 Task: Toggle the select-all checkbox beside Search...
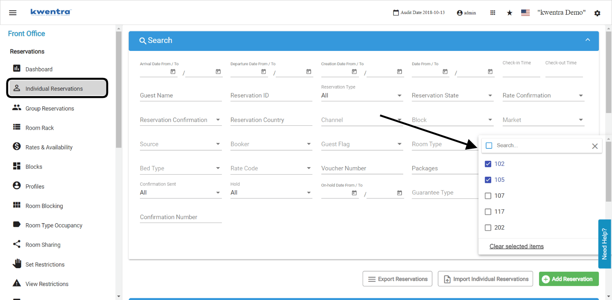click(489, 146)
